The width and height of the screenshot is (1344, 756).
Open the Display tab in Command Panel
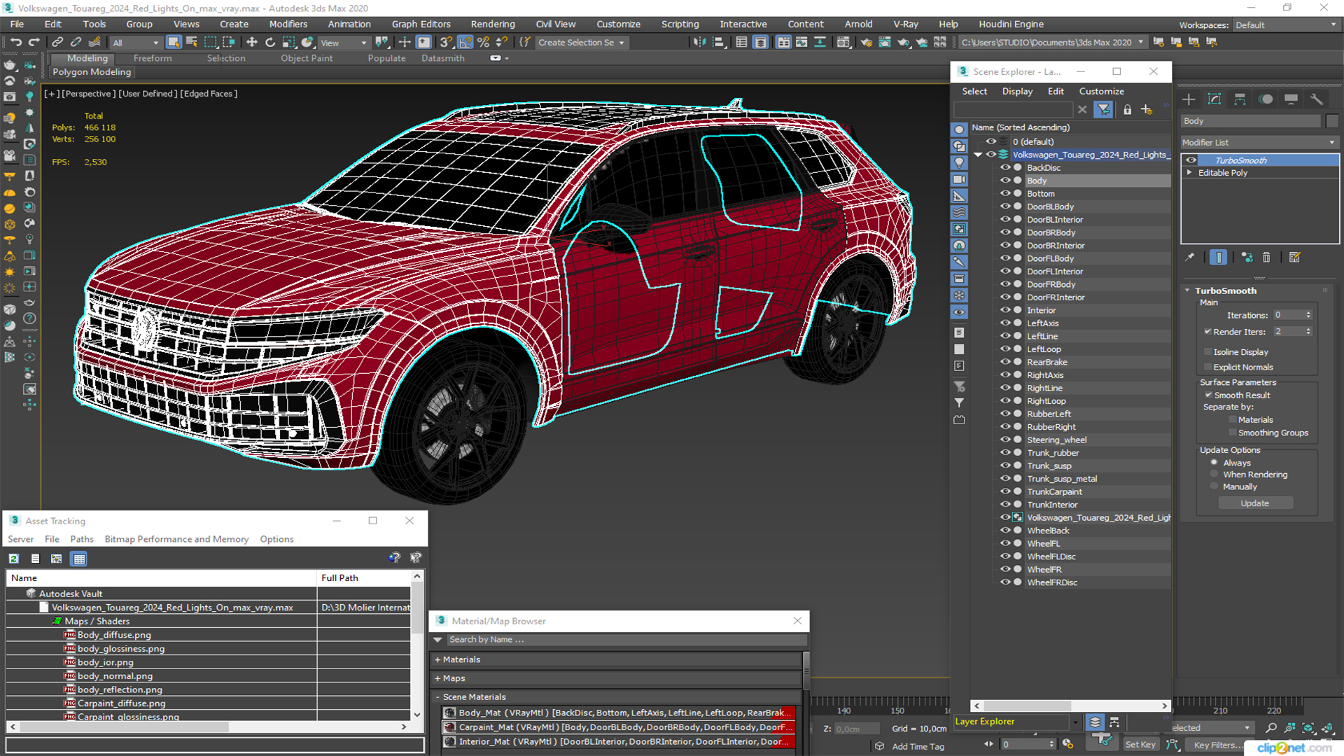[1291, 99]
